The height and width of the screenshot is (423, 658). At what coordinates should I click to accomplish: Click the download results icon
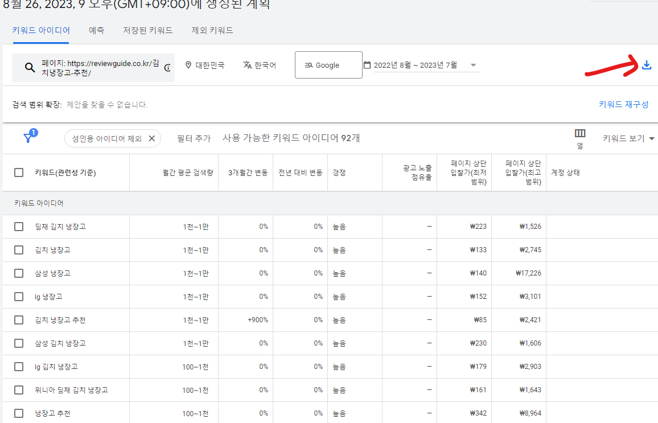(647, 65)
